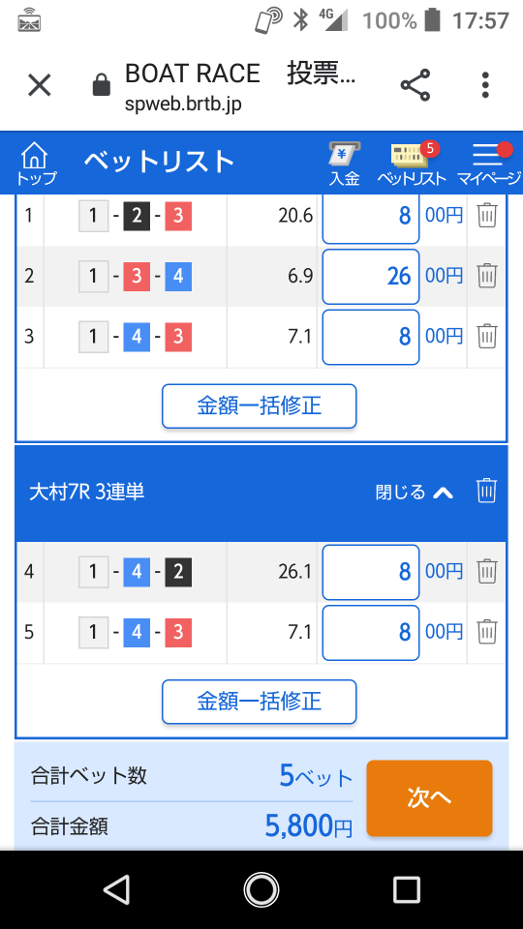
Task: Click the lower 金額一括修正 button
Action: coord(260,703)
